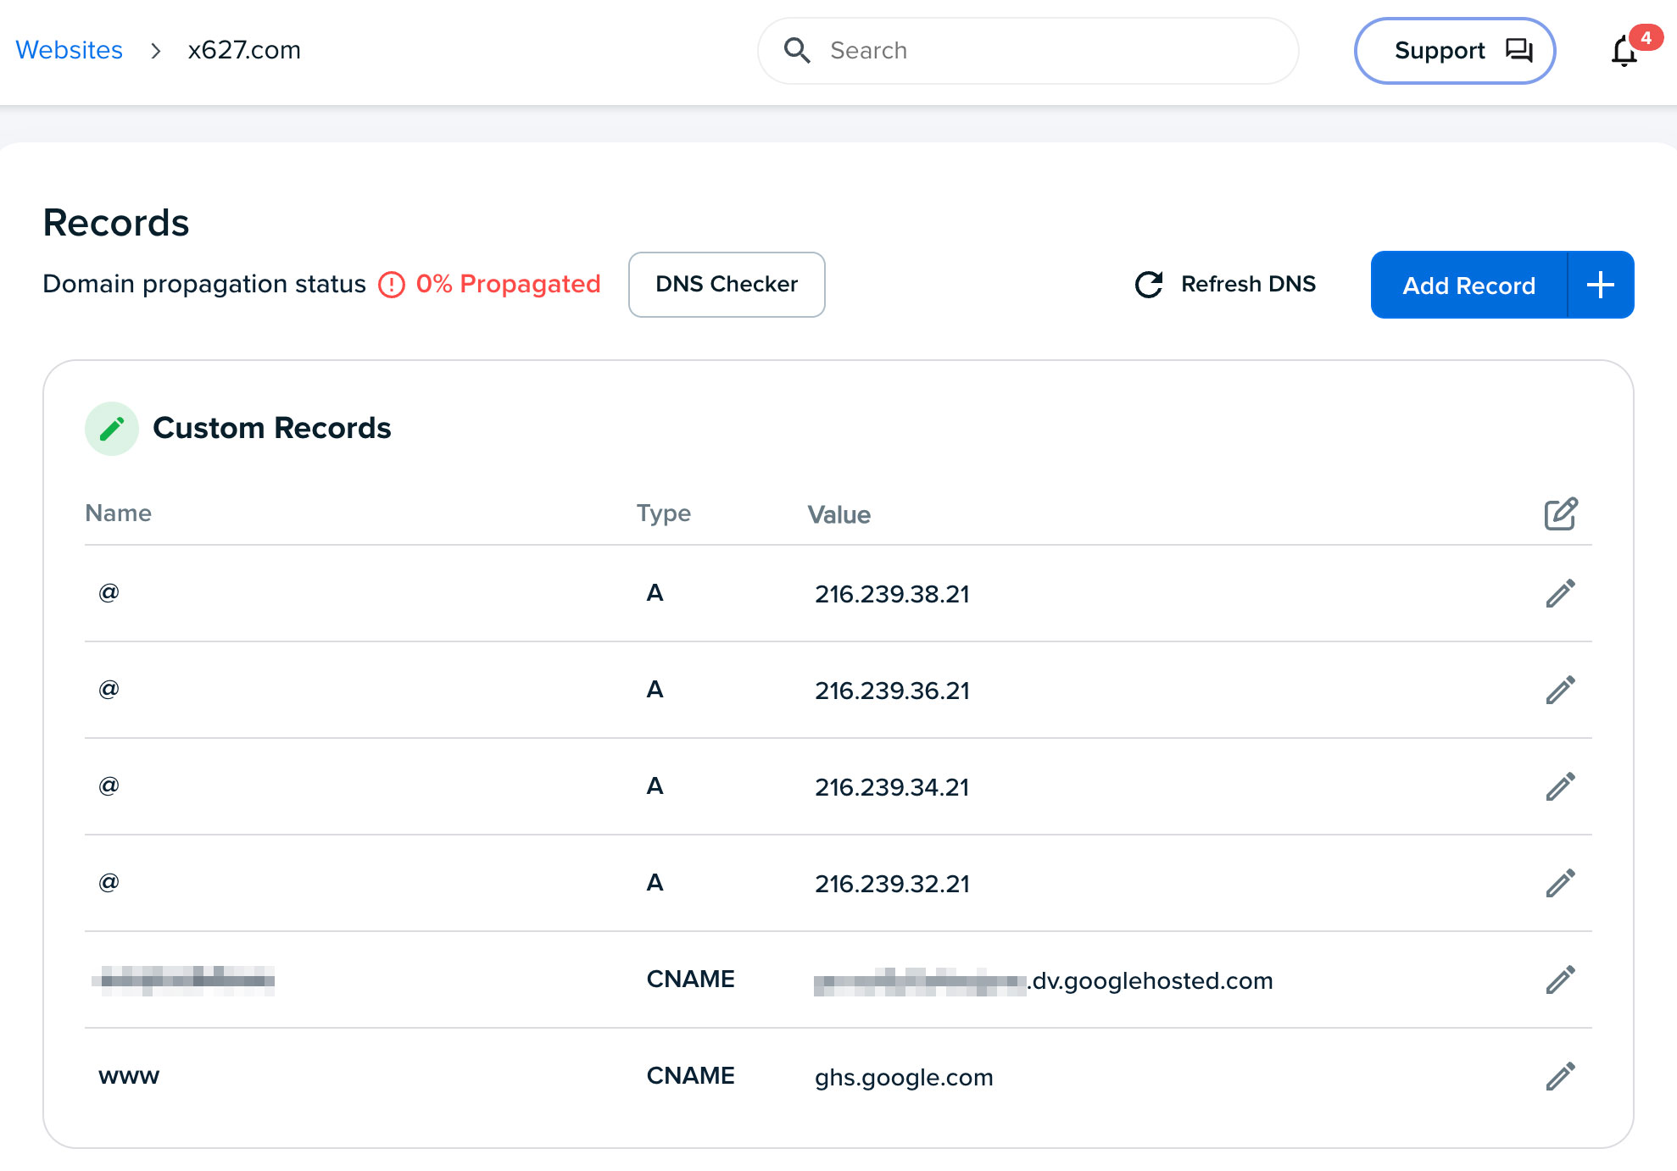
Task: Edit the 216.239.38.21 A record
Action: pos(1560,593)
